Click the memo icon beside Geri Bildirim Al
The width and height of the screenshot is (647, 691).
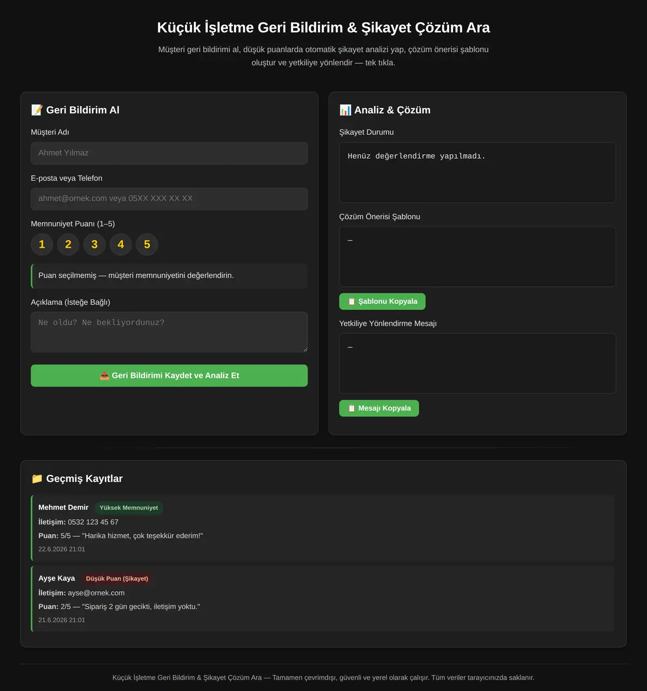pos(37,110)
